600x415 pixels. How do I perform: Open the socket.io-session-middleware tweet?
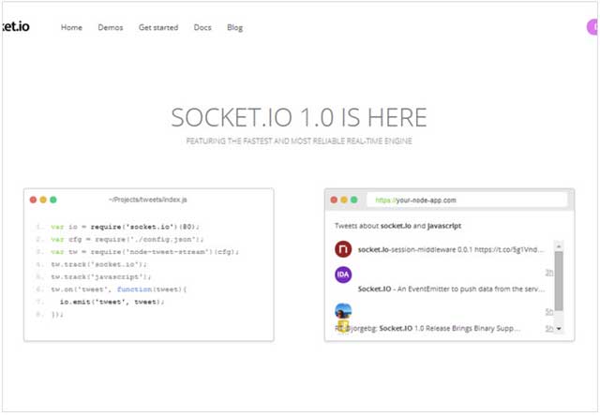451,250
